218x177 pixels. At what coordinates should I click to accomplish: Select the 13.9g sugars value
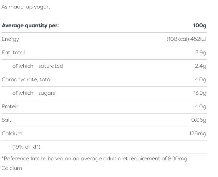click(x=200, y=93)
